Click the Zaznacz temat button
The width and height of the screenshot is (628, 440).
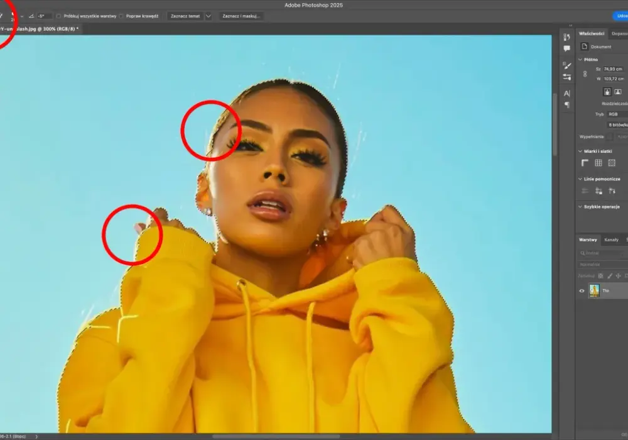tap(185, 16)
